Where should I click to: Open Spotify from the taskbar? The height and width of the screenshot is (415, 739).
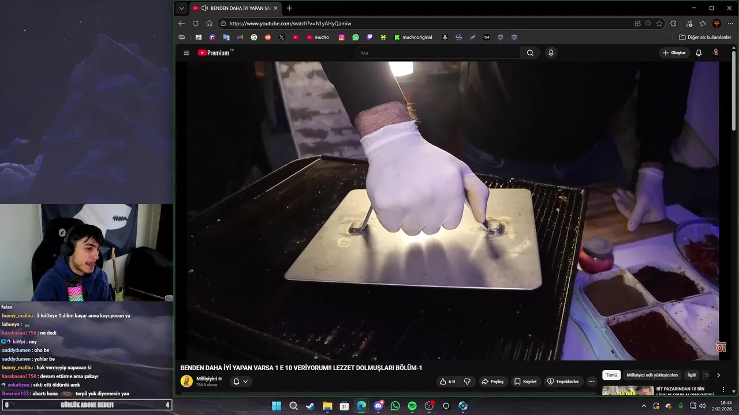[x=412, y=406]
